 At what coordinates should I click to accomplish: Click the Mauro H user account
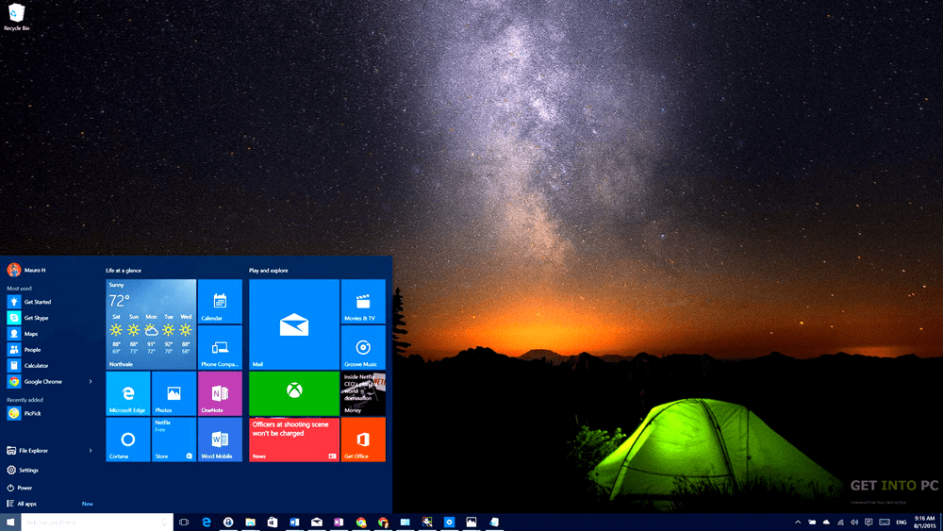click(x=26, y=270)
